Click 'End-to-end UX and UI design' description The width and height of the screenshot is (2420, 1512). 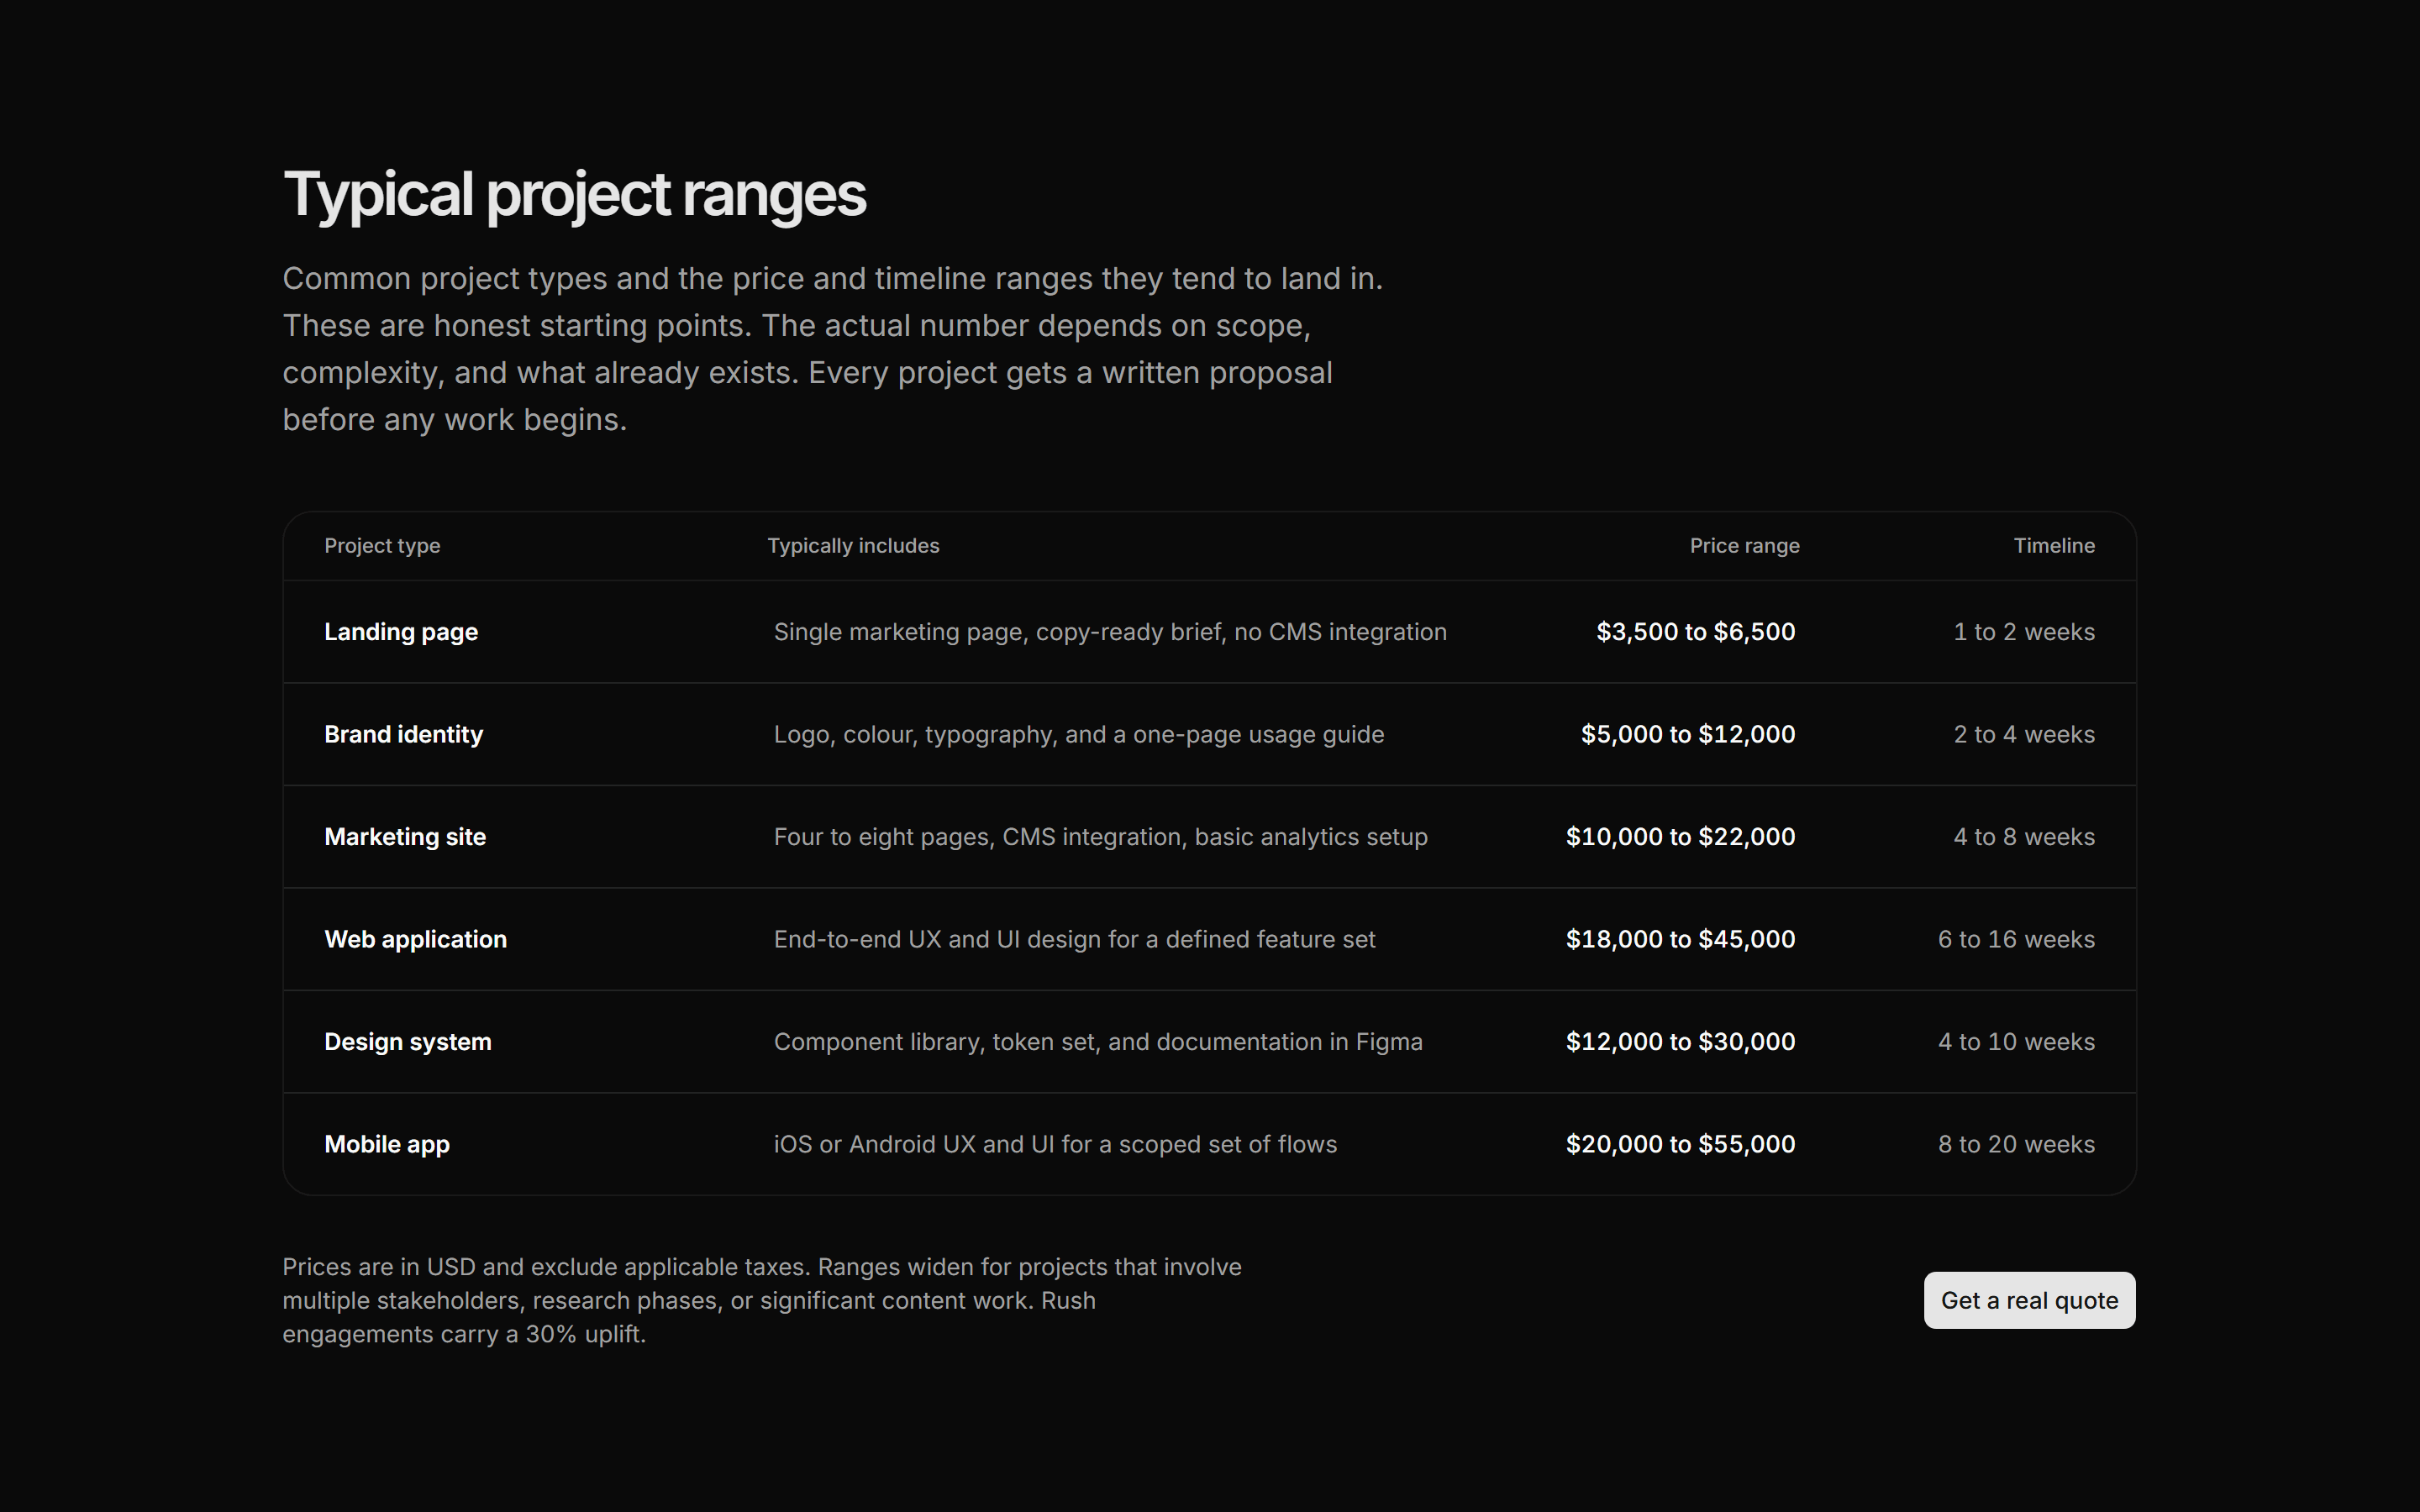point(1075,939)
